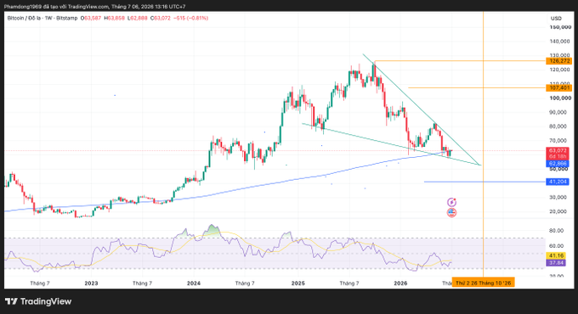Viewport: 578px width, 314px height.
Task: Click the 90,000 price scale label
Action: click(x=558, y=112)
